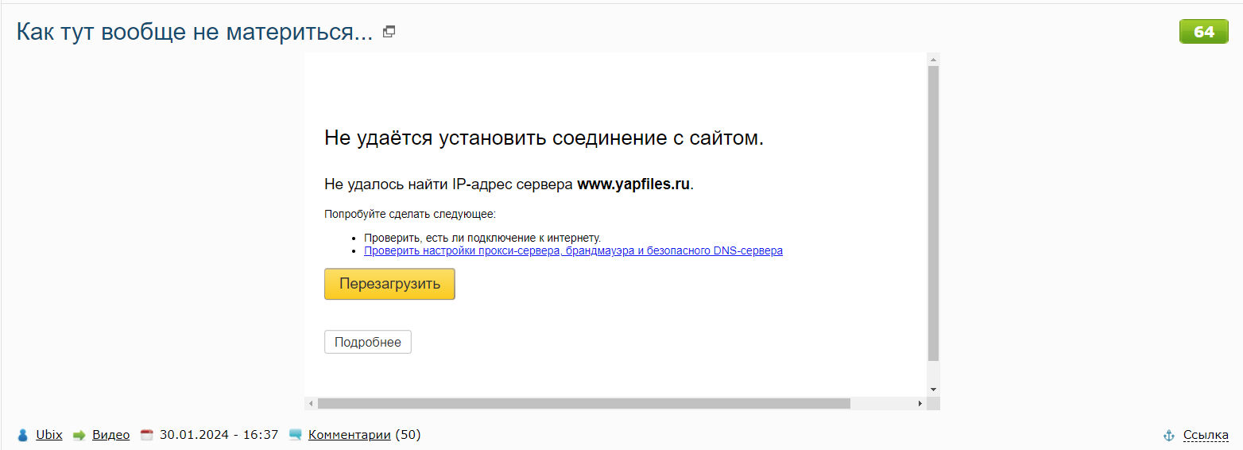Click the comment count (50)
This screenshot has height=450, width=1243.
pyautogui.click(x=408, y=435)
